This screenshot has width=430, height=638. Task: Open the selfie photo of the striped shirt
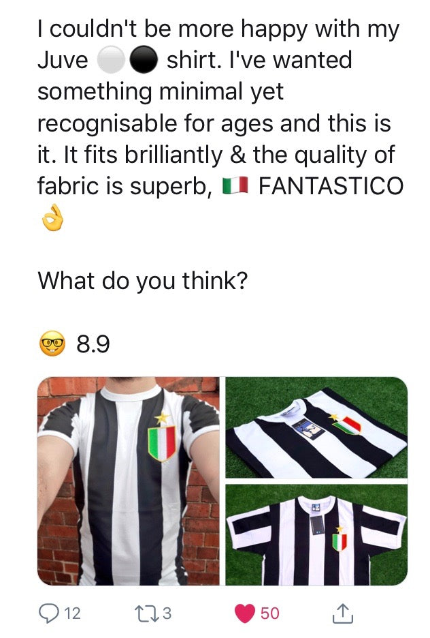[x=129, y=481]
